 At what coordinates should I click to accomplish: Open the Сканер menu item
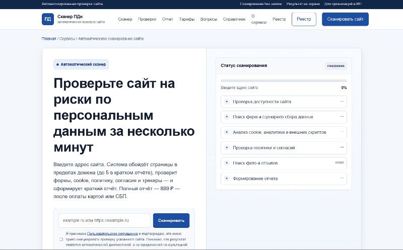[125, 19]
